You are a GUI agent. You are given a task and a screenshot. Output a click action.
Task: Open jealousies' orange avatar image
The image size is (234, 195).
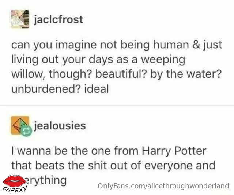pos(20,125)
